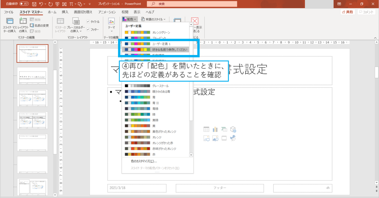This screenshot has width=379, height=198.
Task: Select 好きな名前で保存してください color scheme
Action: click(155, 50)
